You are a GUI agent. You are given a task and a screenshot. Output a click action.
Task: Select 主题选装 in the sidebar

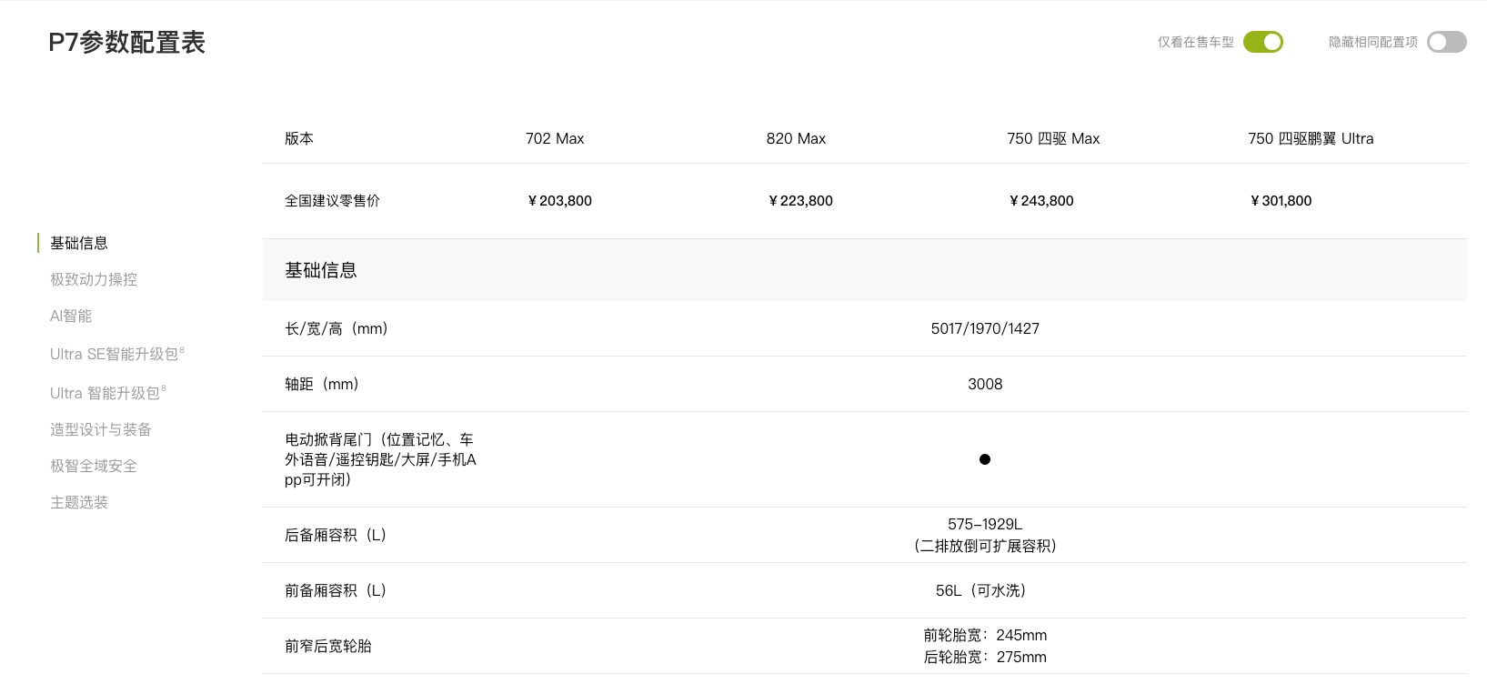(79, 502)
